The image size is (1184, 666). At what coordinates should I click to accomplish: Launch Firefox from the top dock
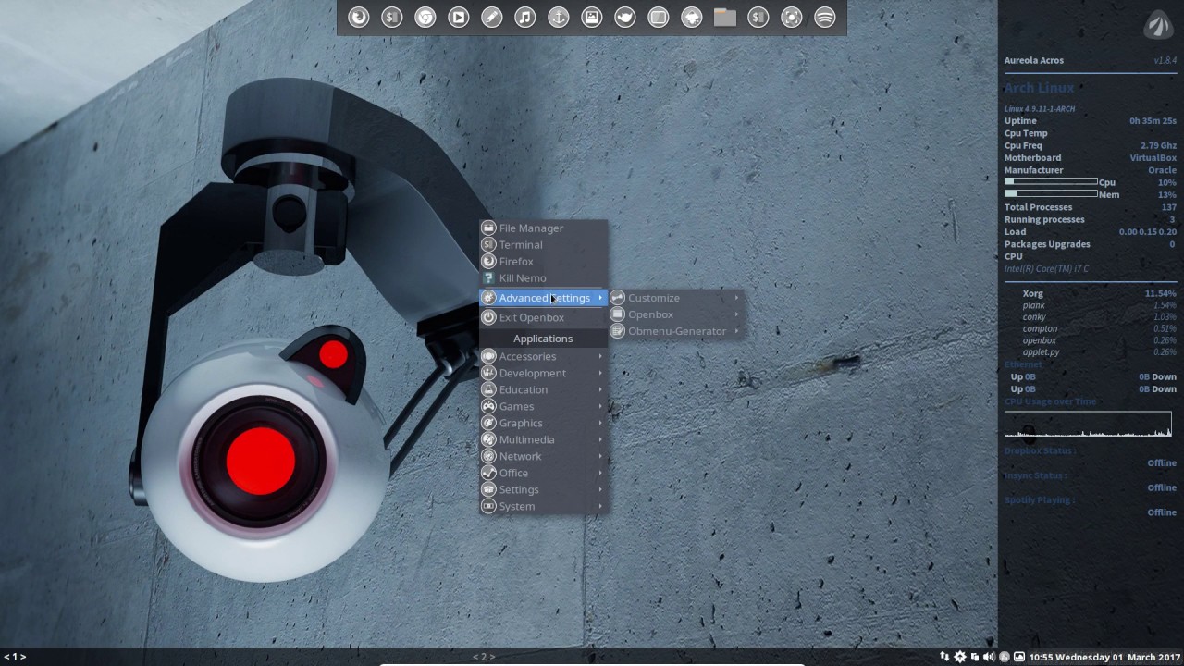[x=358, y=17]
